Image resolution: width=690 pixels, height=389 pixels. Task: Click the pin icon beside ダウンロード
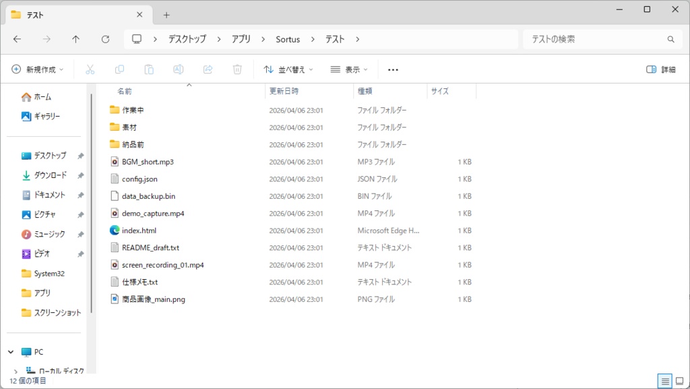tap(81, 175)
